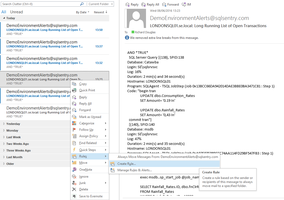The width and height of the screenshot is (284, 200).
Task: Click the Junk person icon
Action: pyautogui.click(x=74, y=183)
